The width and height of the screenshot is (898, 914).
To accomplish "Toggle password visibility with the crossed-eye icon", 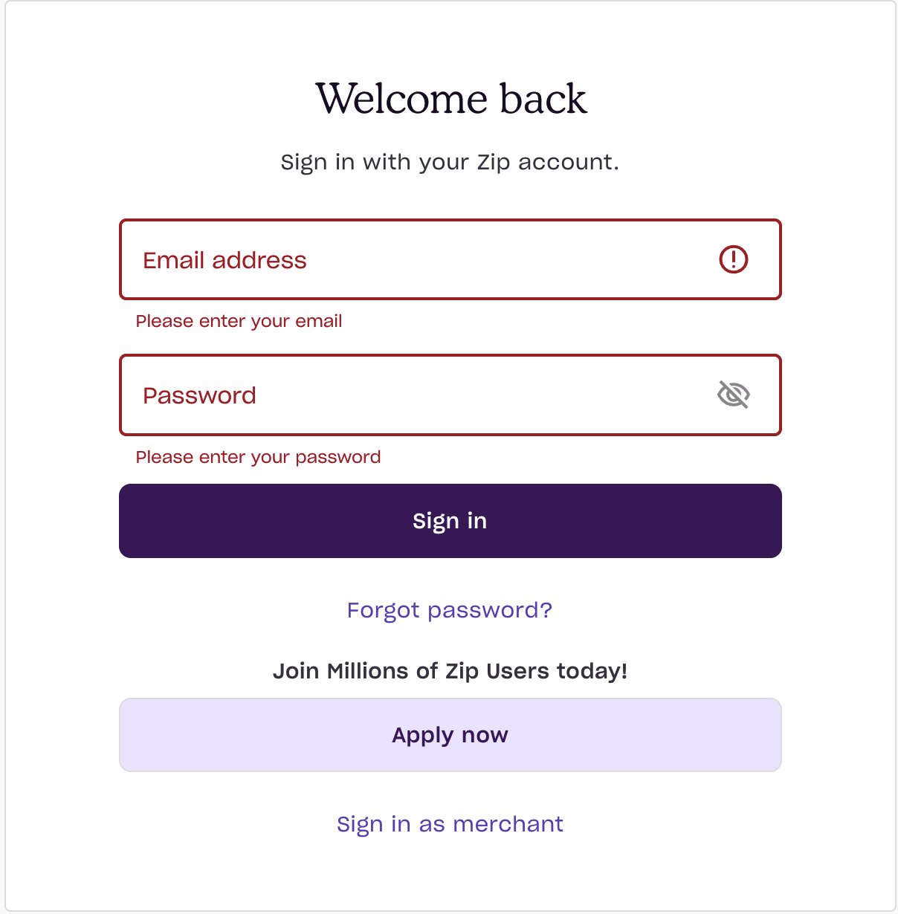I will pyautogui.click(x=733, y=395).
